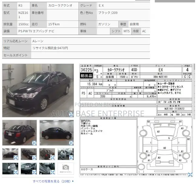Select the bidding lane value Aレーン
The width and height of the screenshot is (196, 184).
pos(38,41)
